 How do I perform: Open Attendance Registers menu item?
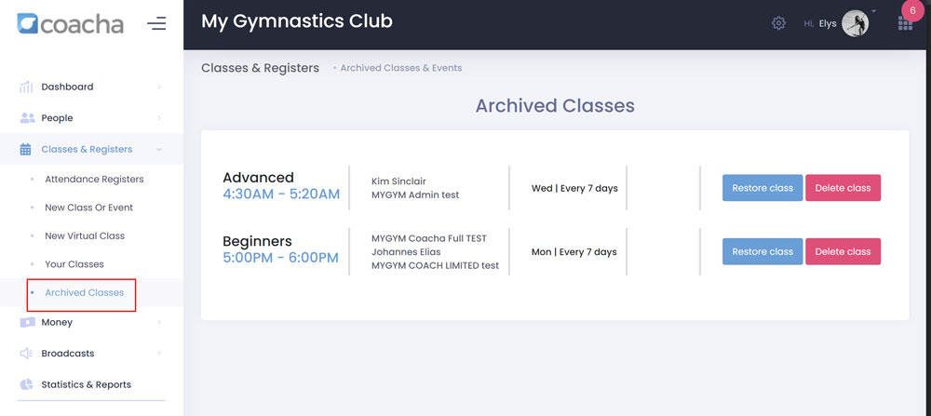[x=94, y=179]
